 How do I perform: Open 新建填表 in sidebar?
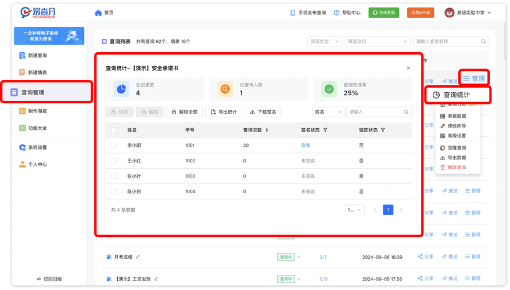click(x=33, y=72)
